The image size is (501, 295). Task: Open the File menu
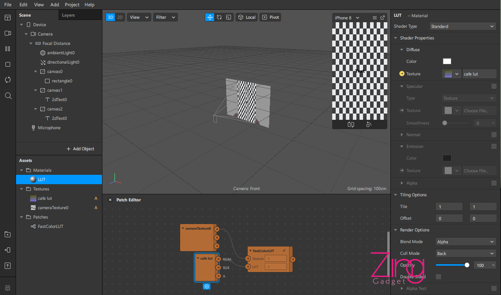coord(8,5)
